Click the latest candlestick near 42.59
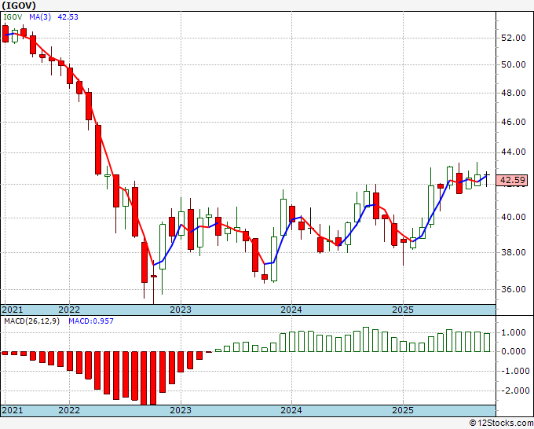 (487, 178)
